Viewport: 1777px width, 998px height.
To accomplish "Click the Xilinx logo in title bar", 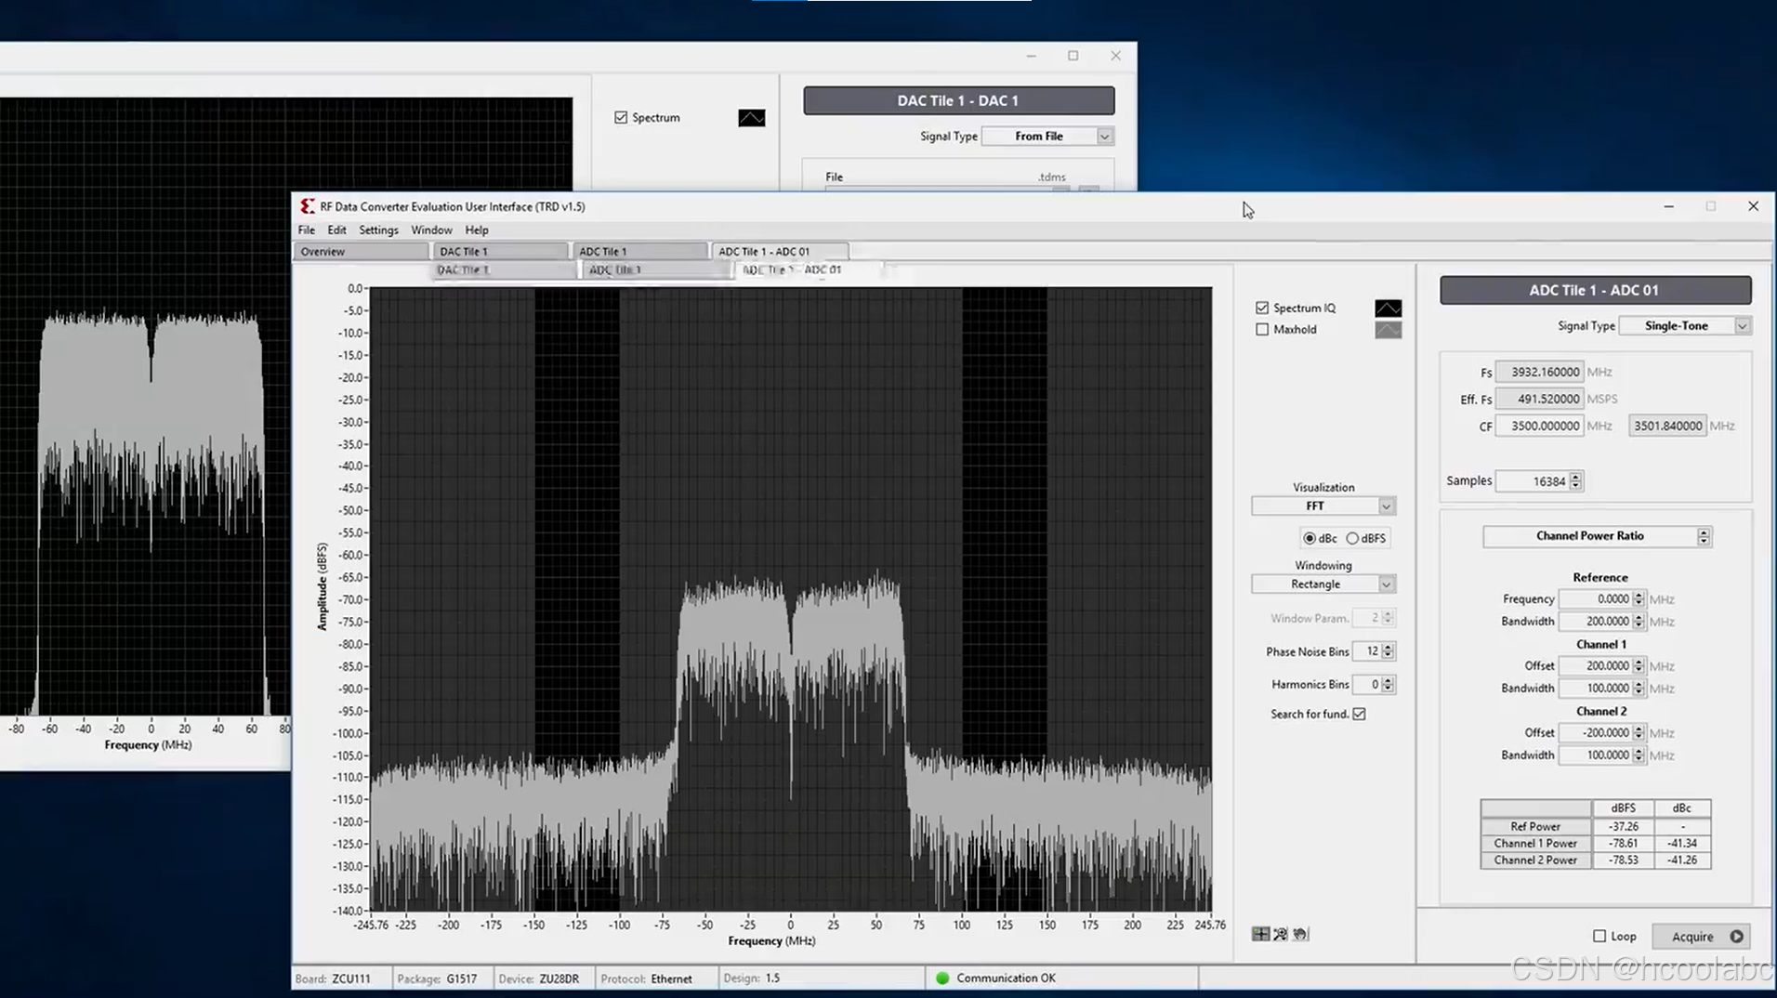I will 307,206.
